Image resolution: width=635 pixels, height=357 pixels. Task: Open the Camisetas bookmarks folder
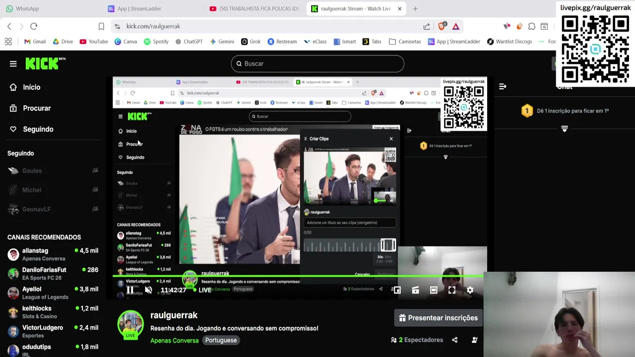click(405, 42)
